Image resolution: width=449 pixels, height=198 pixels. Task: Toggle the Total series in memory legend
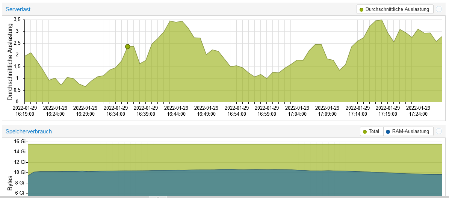pos(371,131)
